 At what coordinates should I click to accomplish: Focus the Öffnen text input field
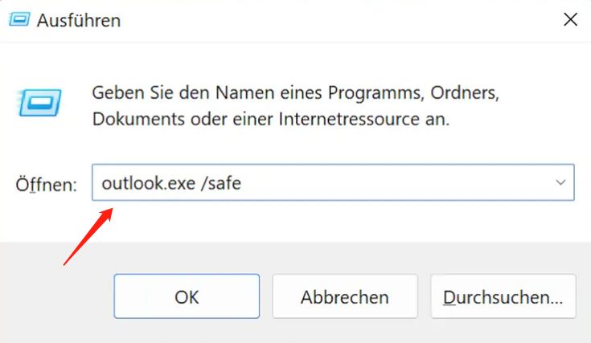click(333, 182)
